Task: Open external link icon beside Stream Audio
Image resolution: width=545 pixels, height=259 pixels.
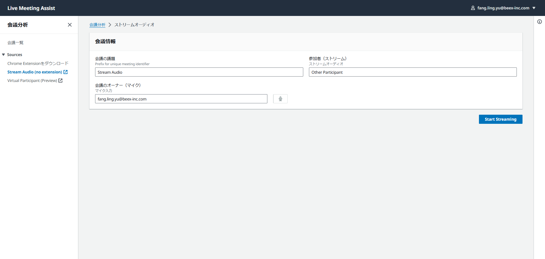Action: click(x=65, y=72)
